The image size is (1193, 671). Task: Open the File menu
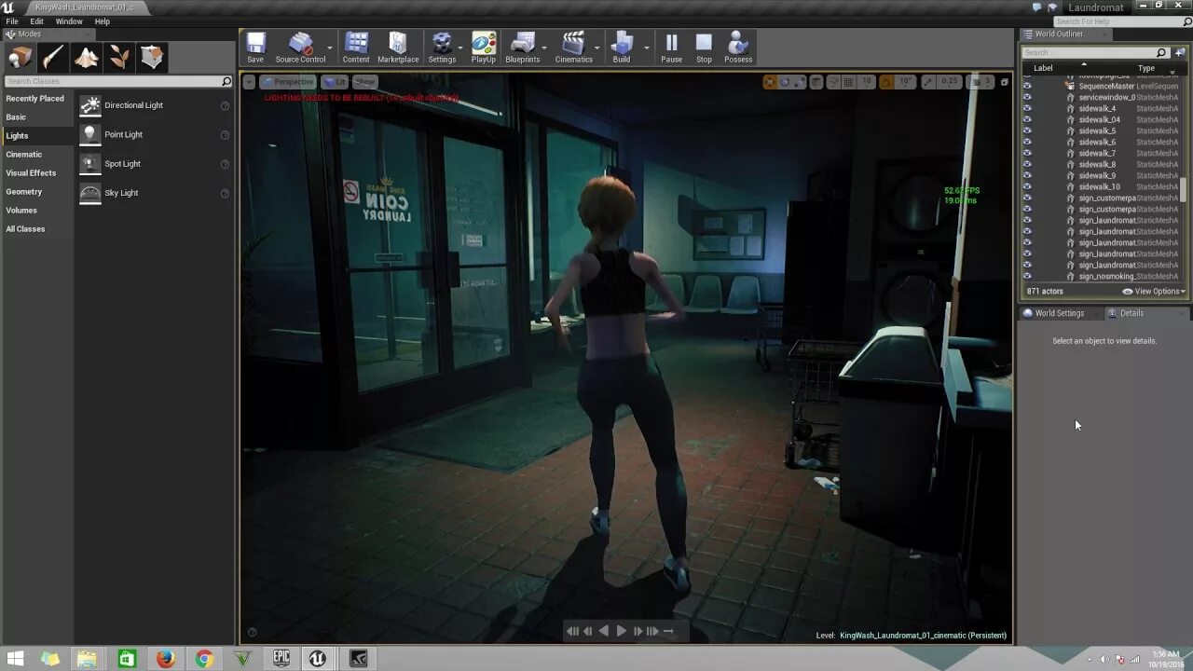12,21
